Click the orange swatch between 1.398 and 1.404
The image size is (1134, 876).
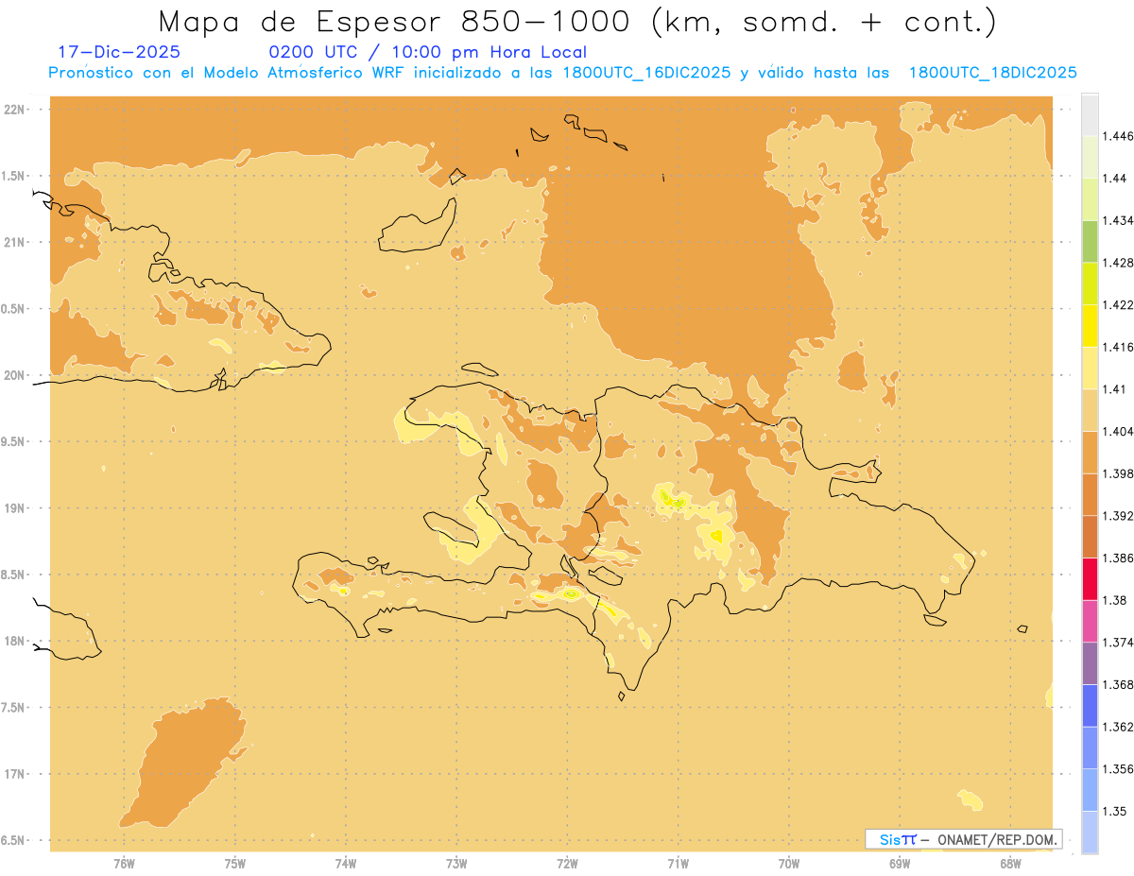(1090, 453)
